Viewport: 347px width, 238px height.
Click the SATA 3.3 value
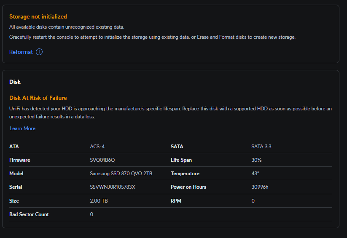262,147
